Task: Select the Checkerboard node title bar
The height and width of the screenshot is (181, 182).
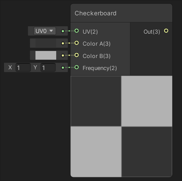Action: coord(121,13)
